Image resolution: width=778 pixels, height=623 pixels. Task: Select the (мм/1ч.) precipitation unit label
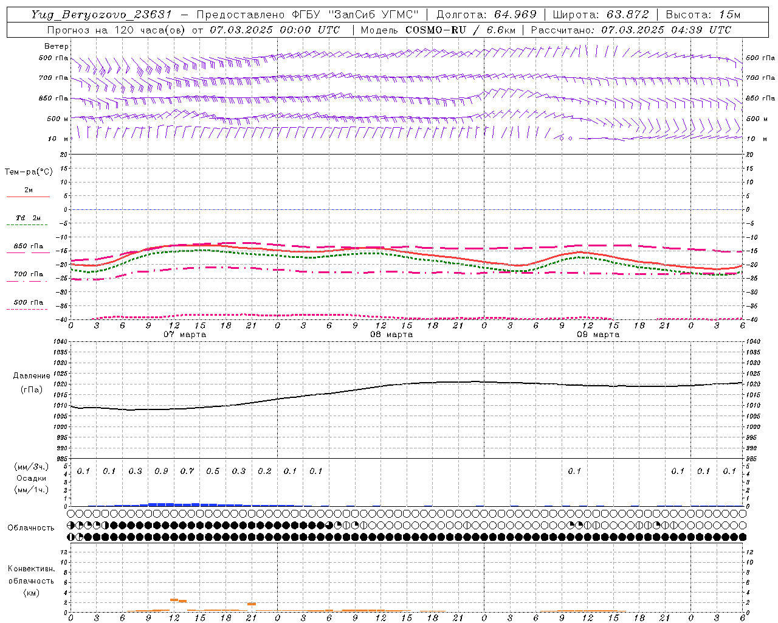coord(31,490)
